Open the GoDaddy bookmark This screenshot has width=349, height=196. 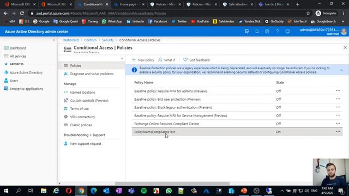tap(274, 21)
